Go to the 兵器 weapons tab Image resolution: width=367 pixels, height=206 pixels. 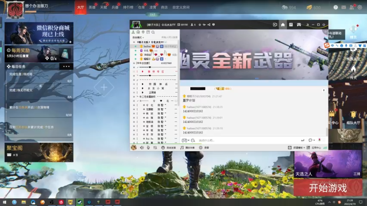[x=115, y=7]
